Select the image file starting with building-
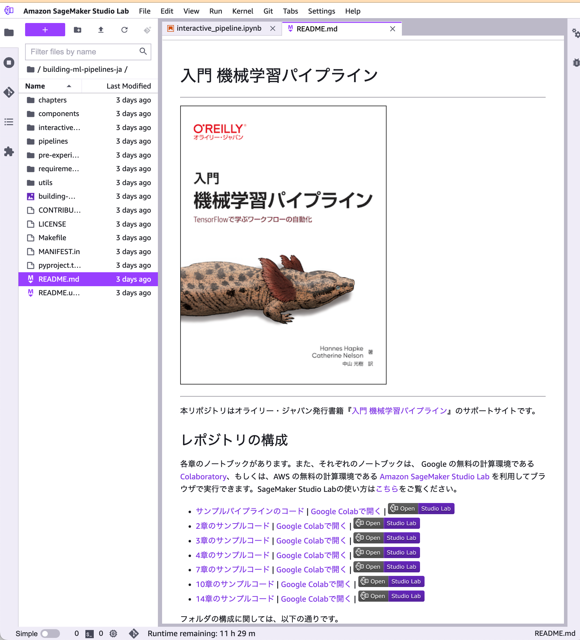 [x=88, y=196]
